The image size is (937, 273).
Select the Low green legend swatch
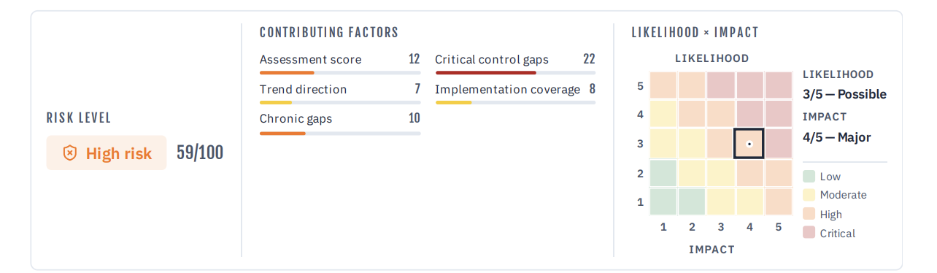(809, 176)
